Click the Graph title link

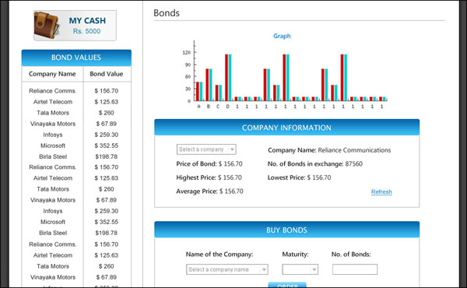(282, 36)
